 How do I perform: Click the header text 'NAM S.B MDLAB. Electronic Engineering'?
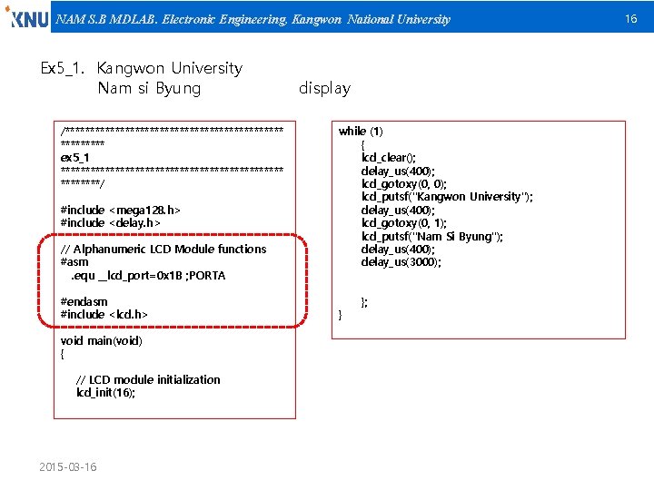(x=171, y=19)
